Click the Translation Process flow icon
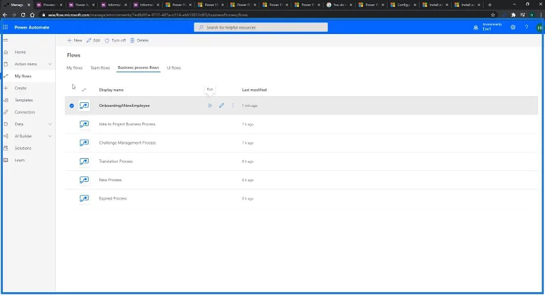The width and height of the screenshot is (545, 295). pyautogui.click(x=84, y=161)
